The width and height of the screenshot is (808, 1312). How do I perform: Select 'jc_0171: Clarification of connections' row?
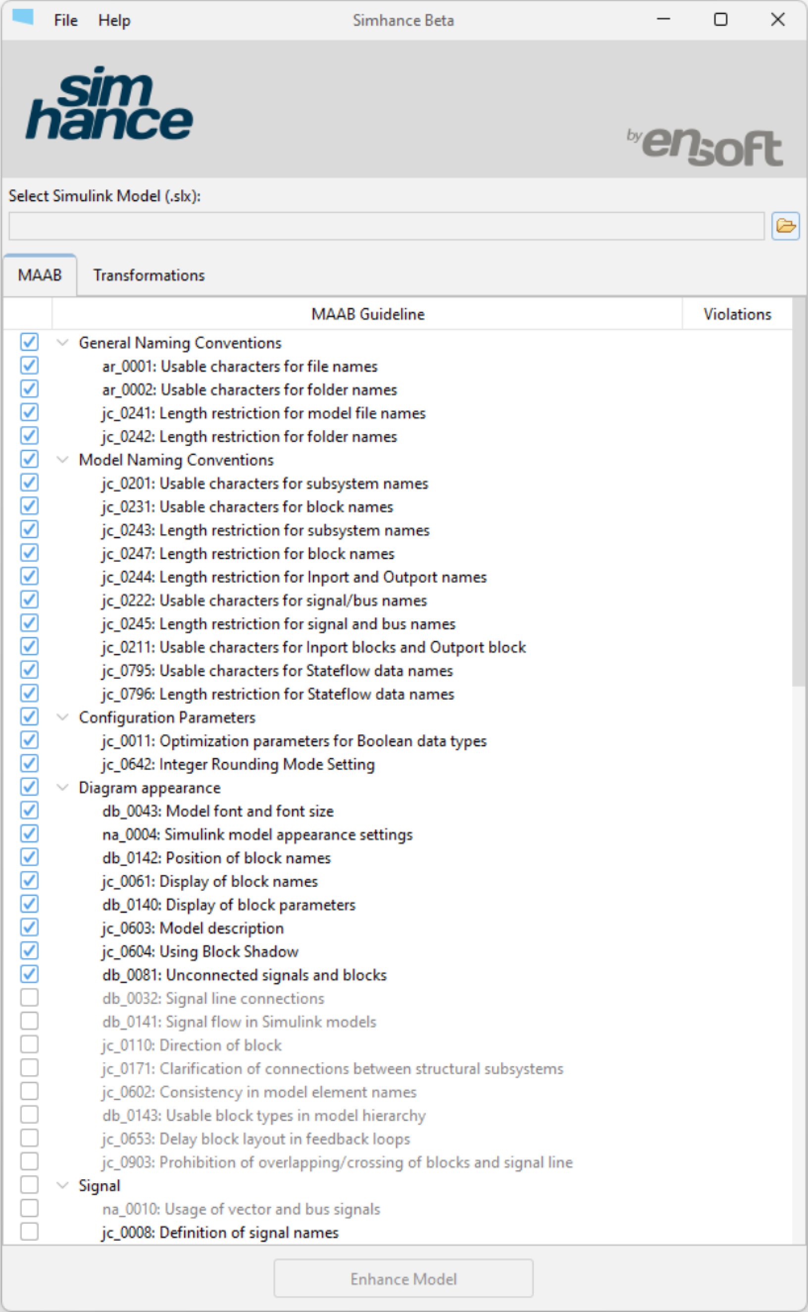coord(332,1069)
